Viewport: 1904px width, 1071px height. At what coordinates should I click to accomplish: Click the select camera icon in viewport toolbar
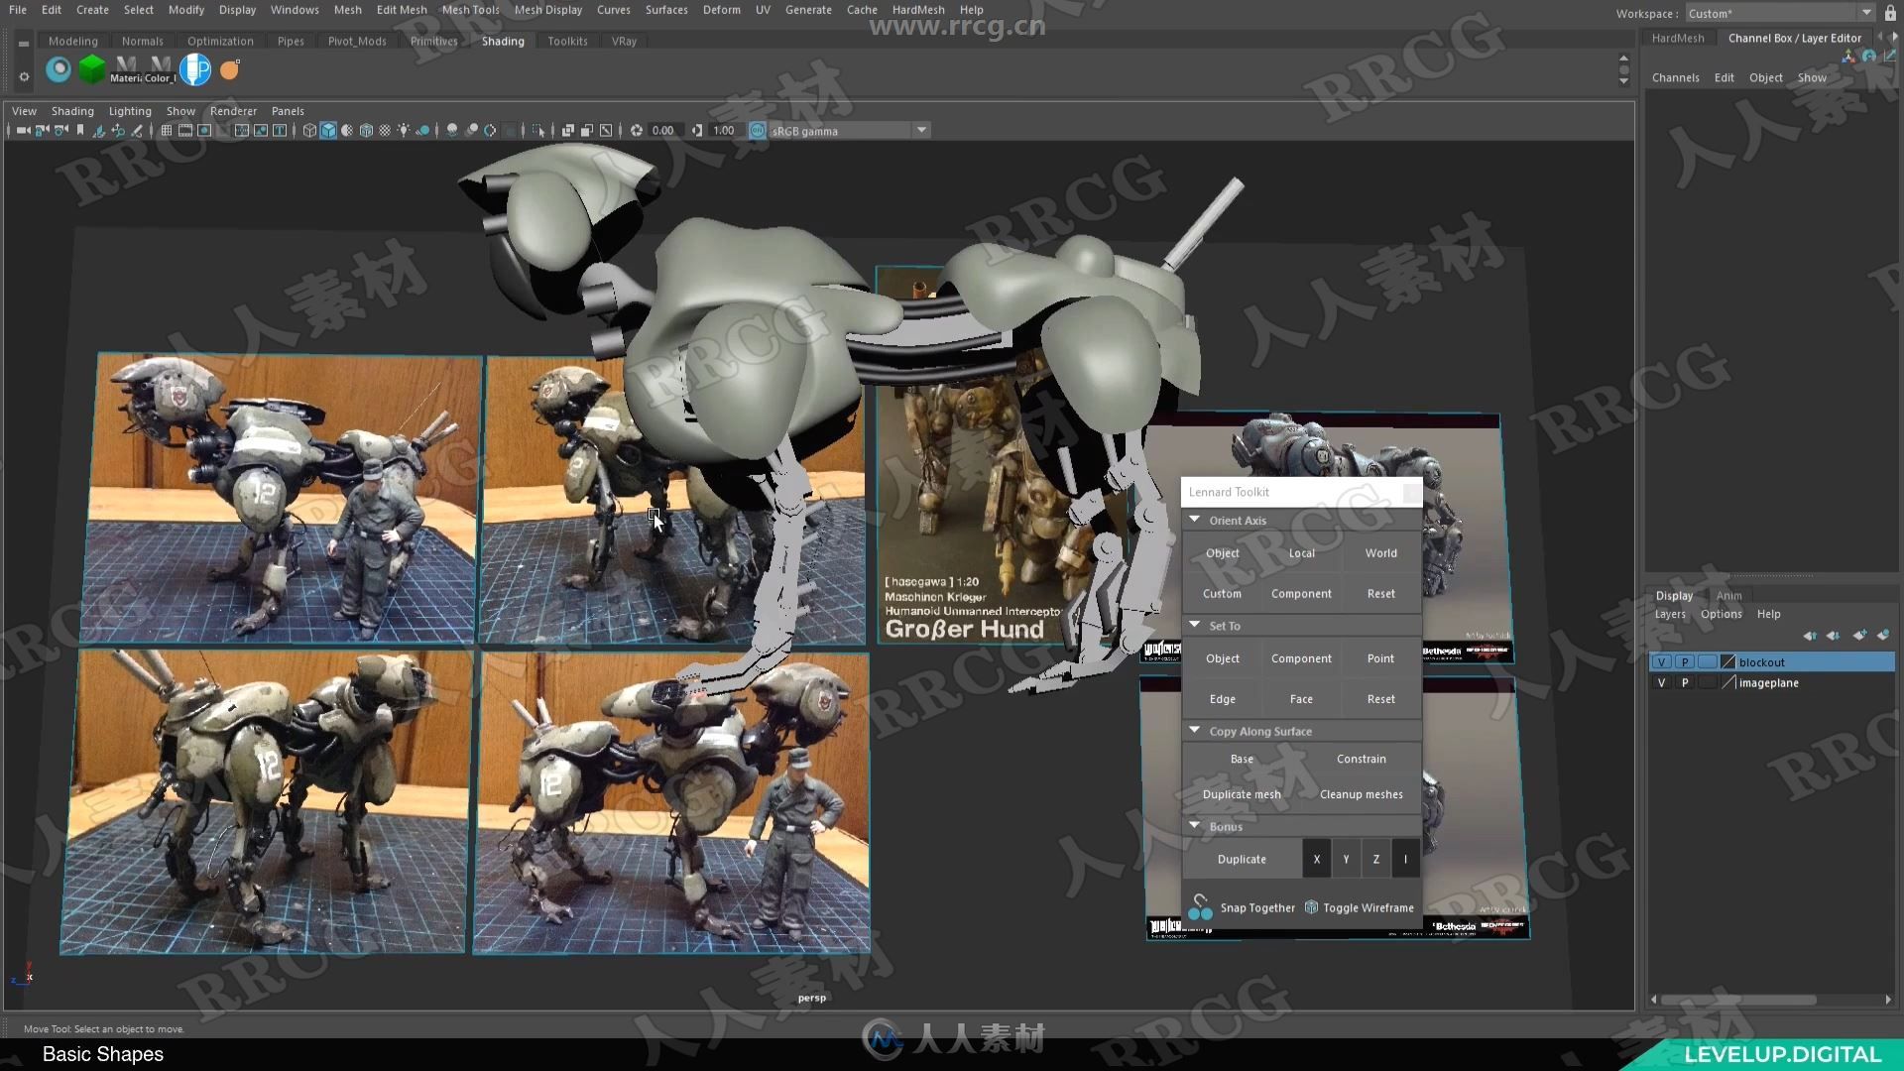[x=23, y=130]
